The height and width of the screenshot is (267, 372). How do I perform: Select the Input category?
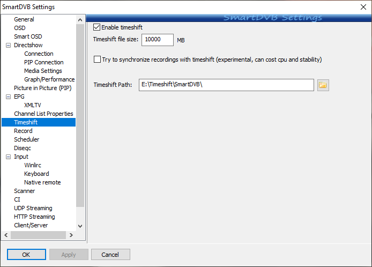(21, 157)
